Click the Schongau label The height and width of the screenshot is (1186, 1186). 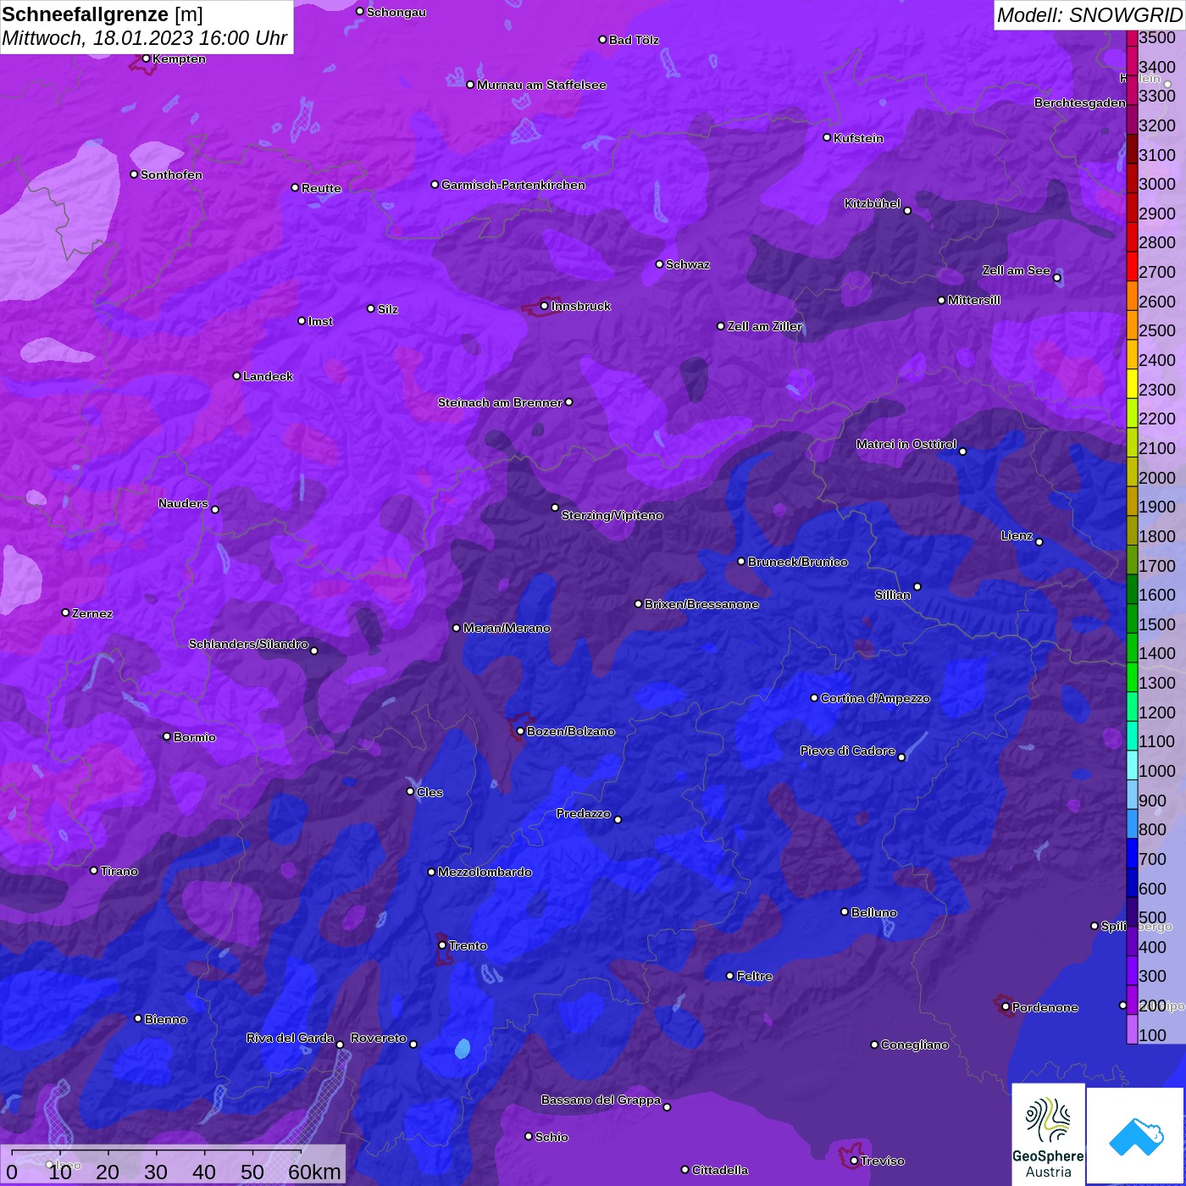396,12
